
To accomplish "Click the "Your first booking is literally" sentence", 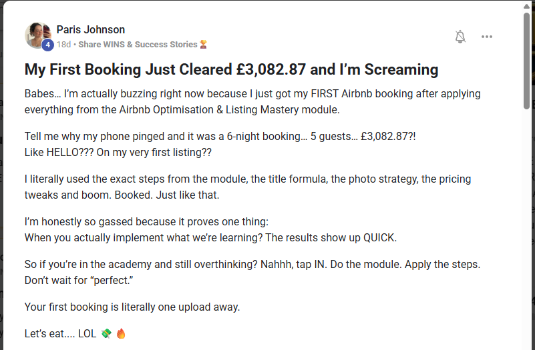I will [132, 307].
